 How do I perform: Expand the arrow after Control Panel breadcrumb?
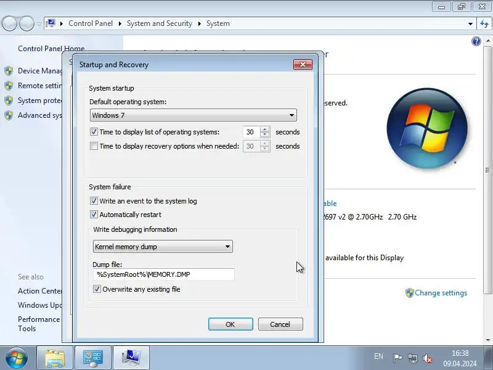coord(120,23)
